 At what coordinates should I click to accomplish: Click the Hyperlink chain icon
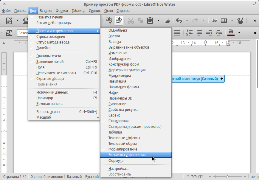pos(214,21)
